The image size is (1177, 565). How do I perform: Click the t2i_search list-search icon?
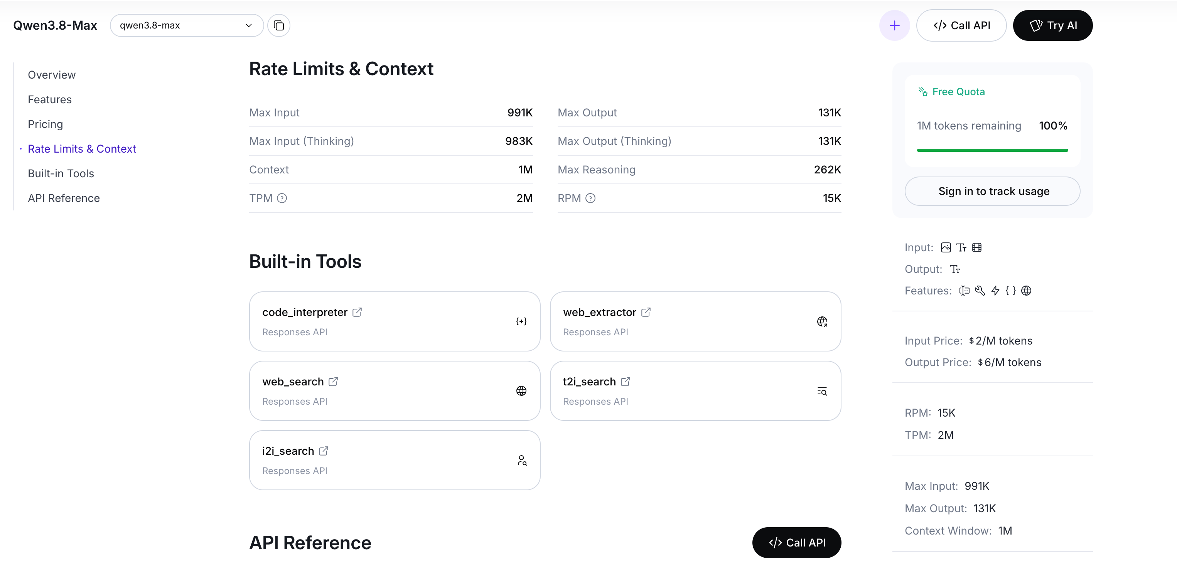point(822,392)
